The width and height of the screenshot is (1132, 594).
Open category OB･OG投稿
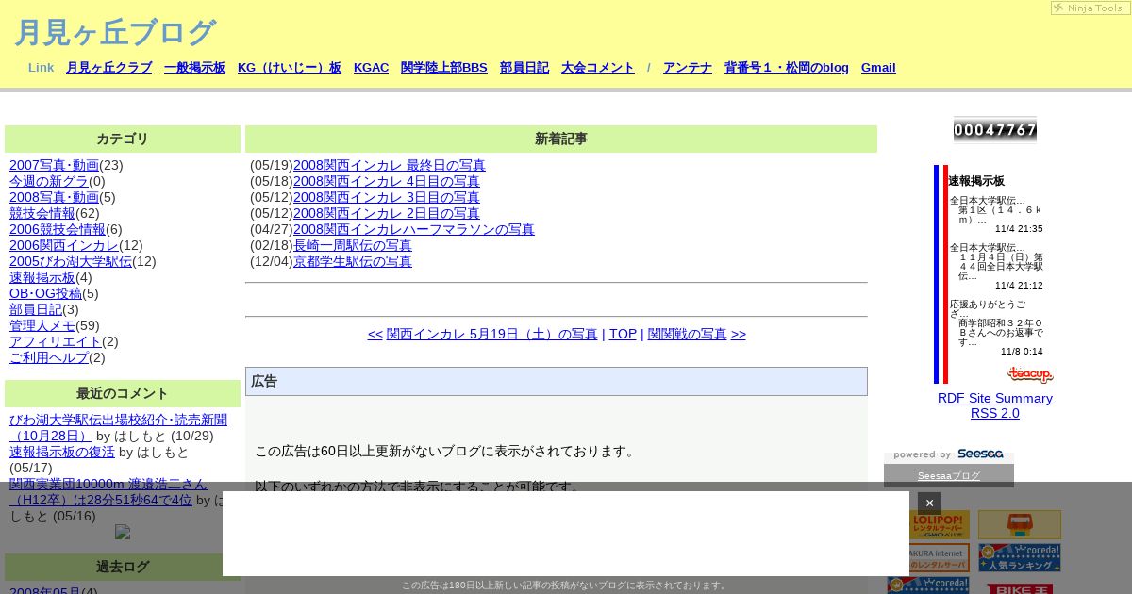click(x=45, y=293)
